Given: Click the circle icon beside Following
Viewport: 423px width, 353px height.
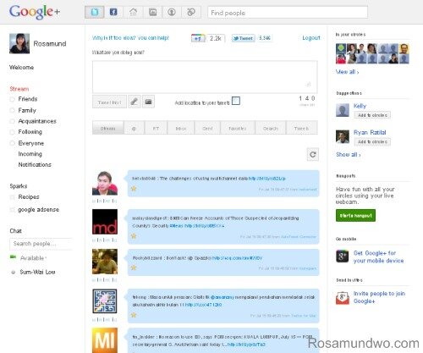Looking at the screenshot, I should 12,132.
